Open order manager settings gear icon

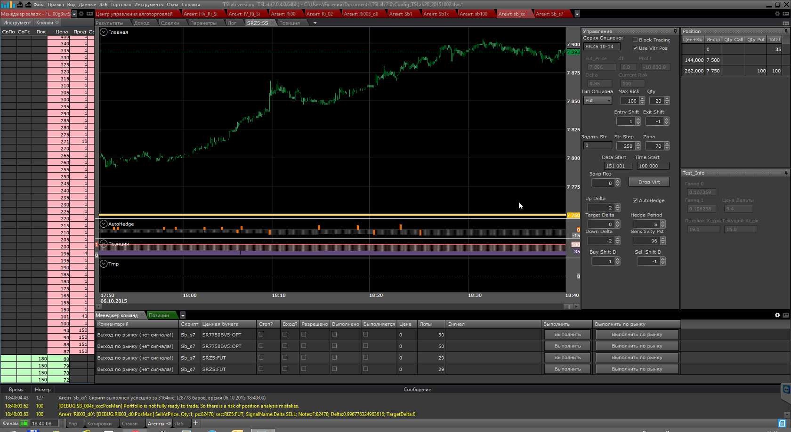click(x=81, y=14)
